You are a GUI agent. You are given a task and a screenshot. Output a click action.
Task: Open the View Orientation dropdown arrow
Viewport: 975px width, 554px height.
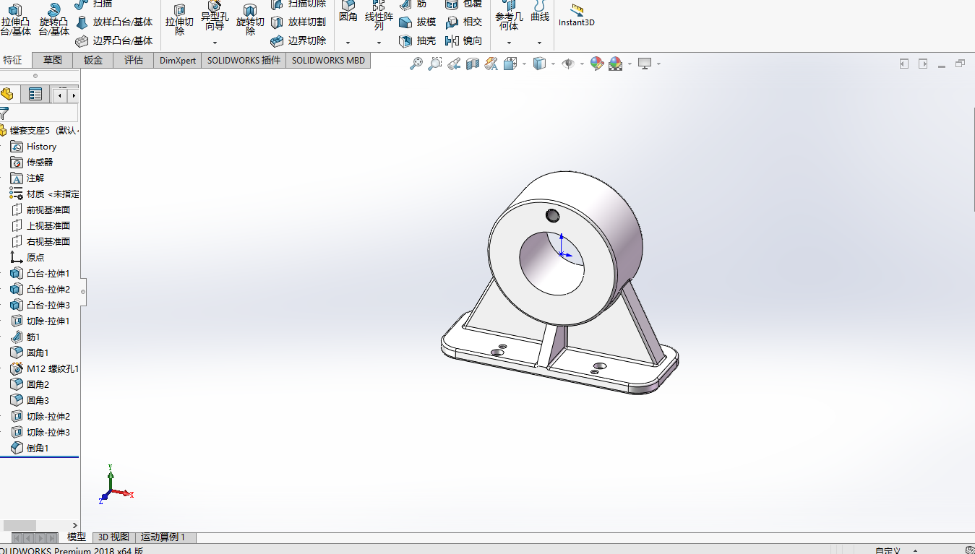[x=524, y=64]
